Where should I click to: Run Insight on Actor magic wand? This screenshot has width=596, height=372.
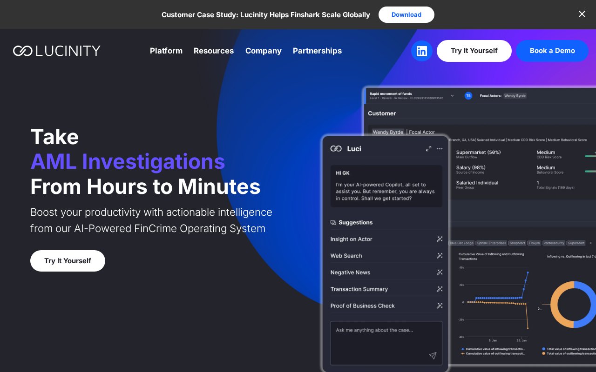coord(440,239)
